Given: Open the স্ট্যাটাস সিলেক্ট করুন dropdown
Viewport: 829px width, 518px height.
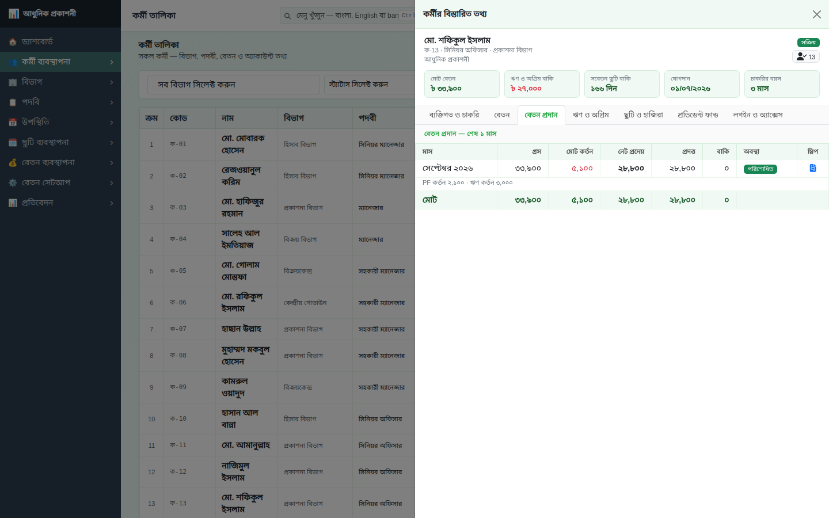Looking at the screenshot, I should point(369,85).
